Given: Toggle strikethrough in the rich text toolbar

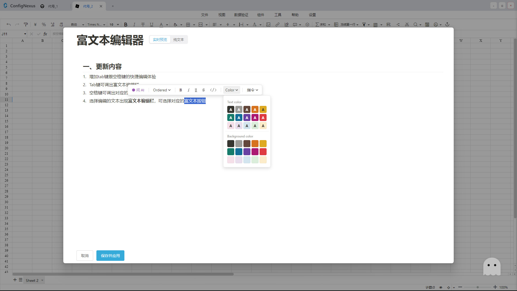Looking at the screenshot, I should click(x=203, y=90).
